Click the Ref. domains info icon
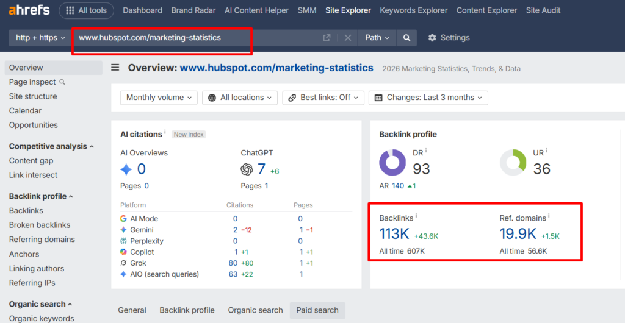This screenshot has height=323, width=625. pyautogui.click(x=549, y=216)
